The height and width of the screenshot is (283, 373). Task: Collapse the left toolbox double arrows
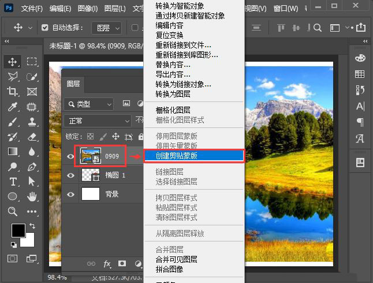click(x=7, y=41)
